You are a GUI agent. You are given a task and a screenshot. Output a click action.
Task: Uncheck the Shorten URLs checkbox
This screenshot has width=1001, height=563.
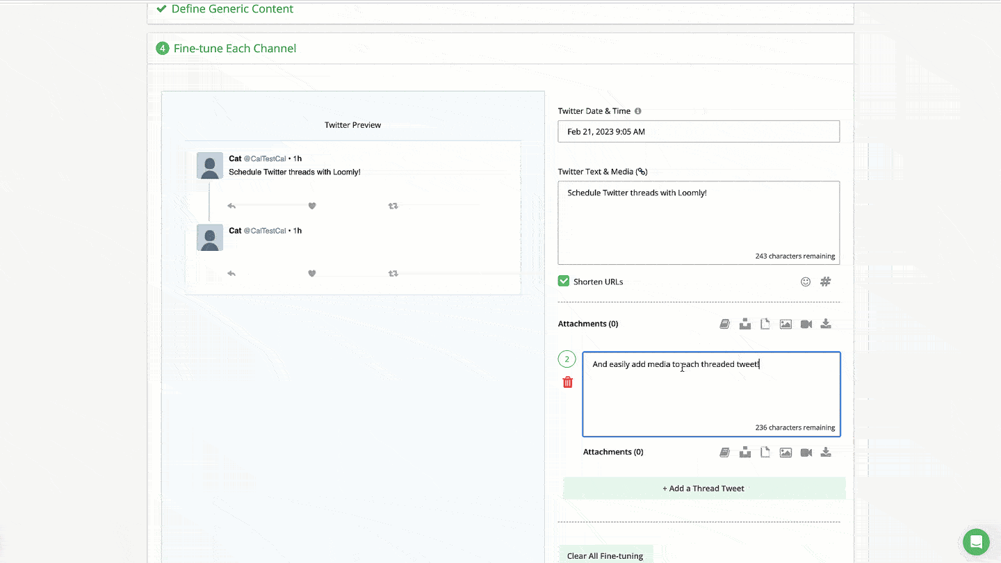coord(564,281)
